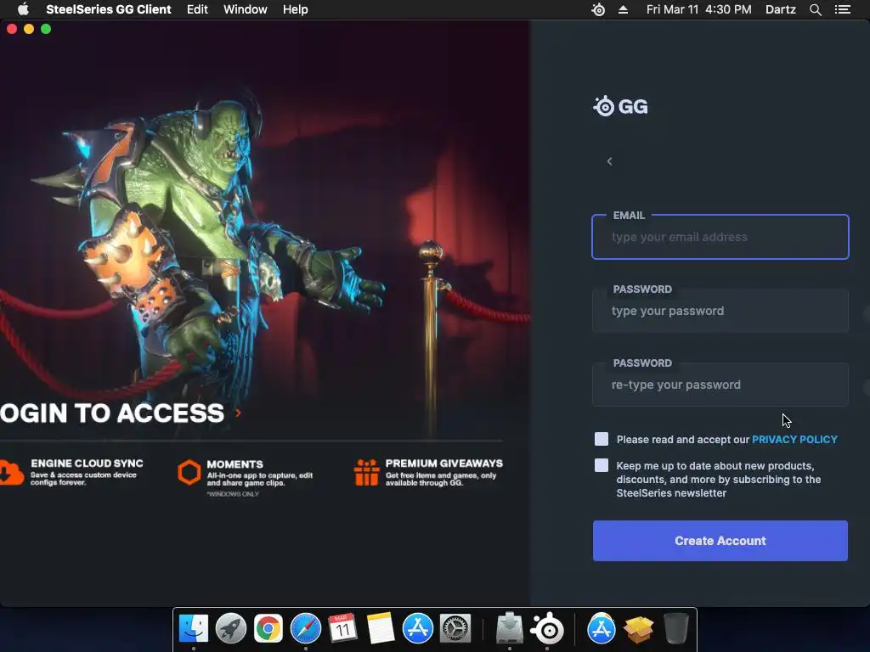Open the Window menu

[x=246, y=9]
